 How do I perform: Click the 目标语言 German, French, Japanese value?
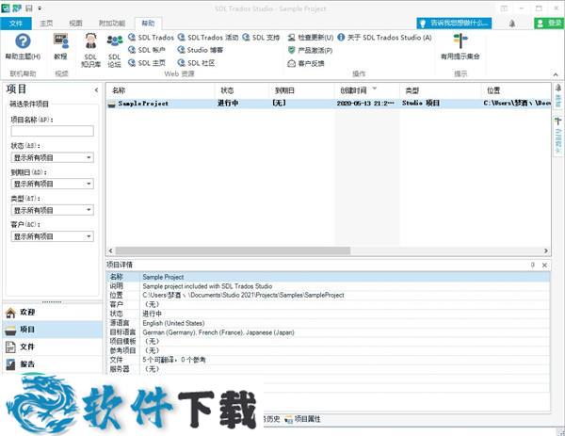click(218, 332)
